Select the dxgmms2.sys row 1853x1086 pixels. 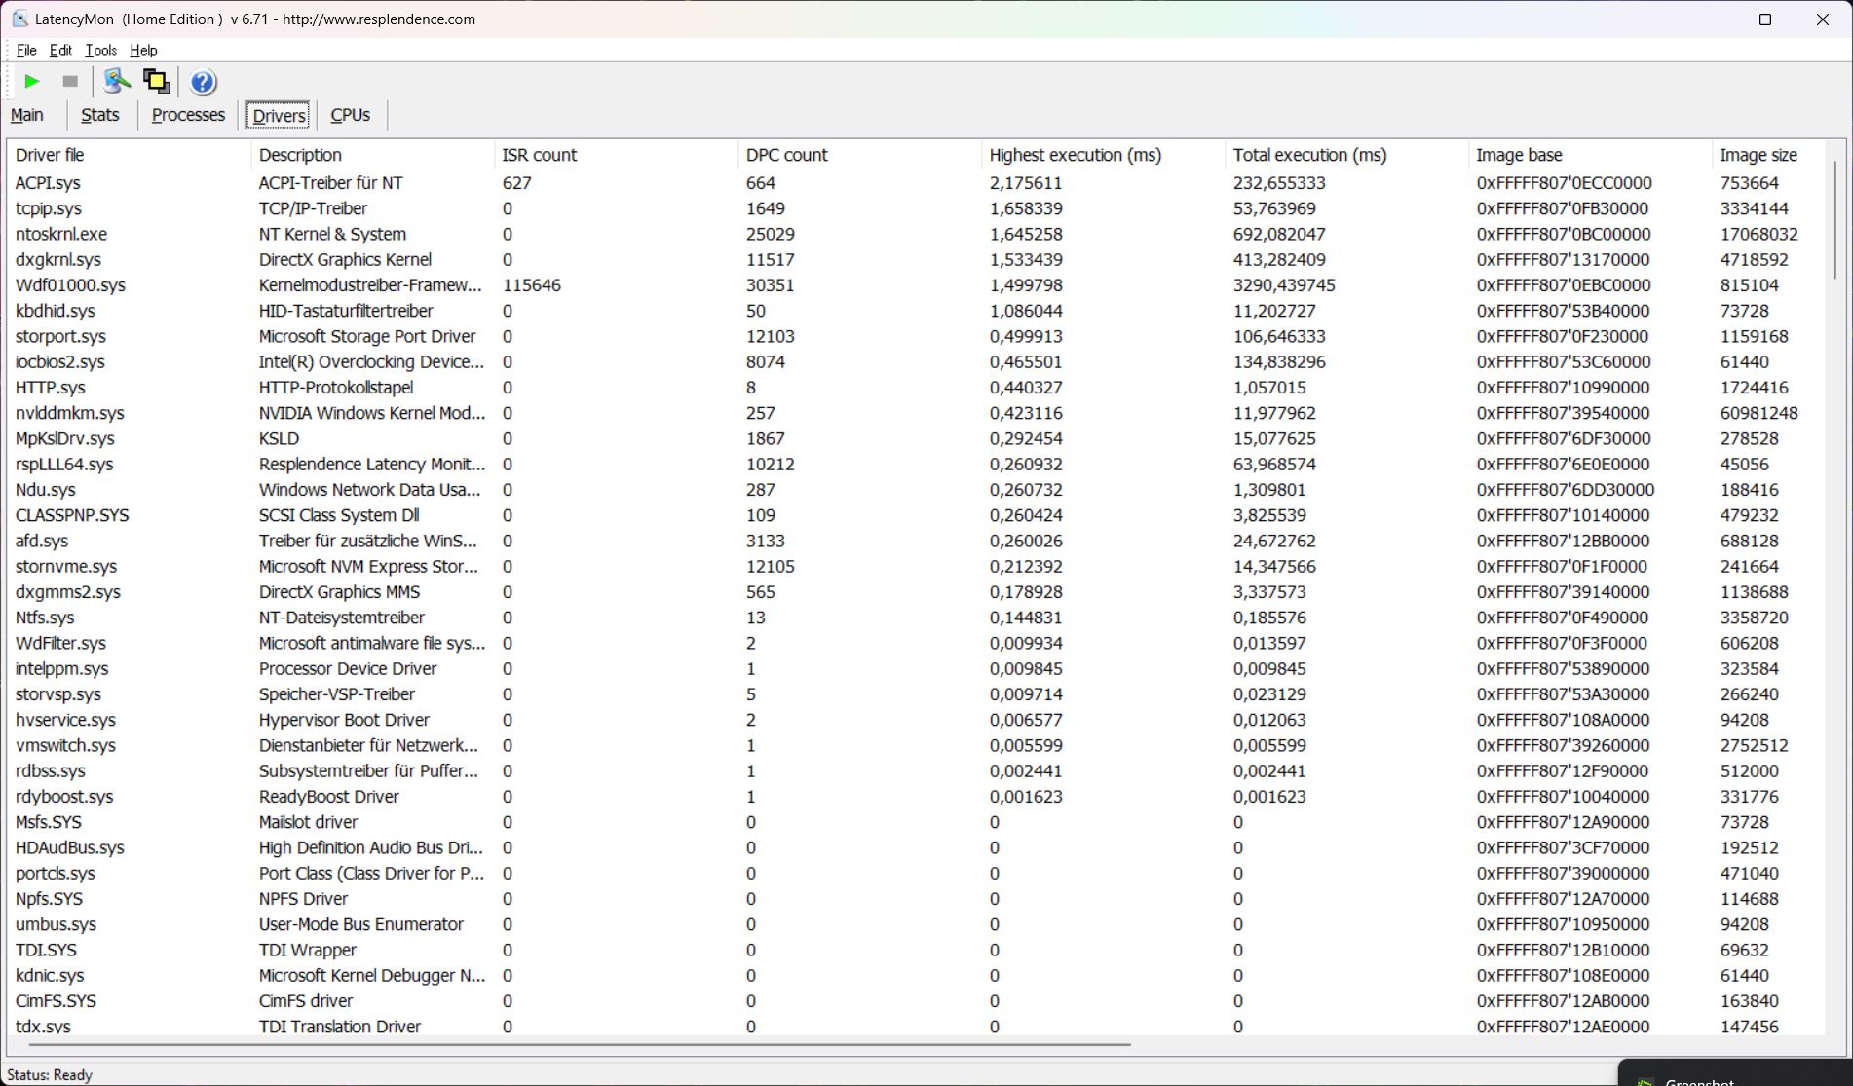[916, 592]
